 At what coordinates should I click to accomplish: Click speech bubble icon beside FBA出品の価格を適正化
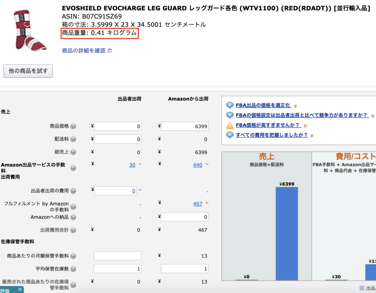pos(230,105)
